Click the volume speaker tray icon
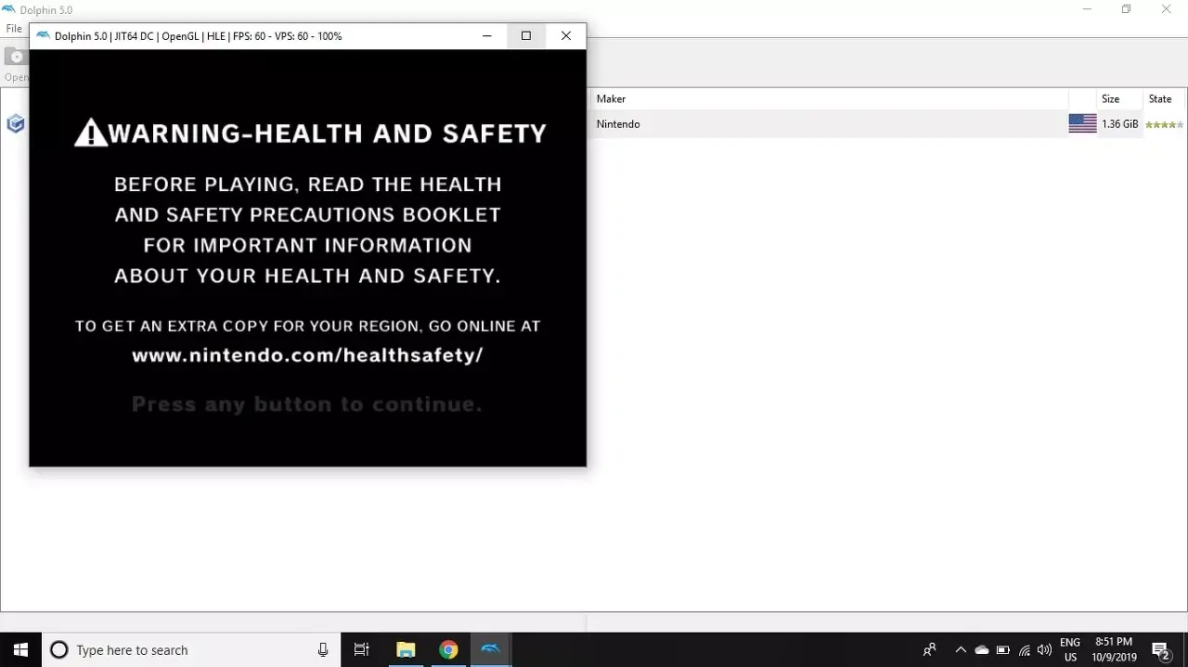The width and height of the screenshot is (1188, 667). click(x=1044, y=649)
